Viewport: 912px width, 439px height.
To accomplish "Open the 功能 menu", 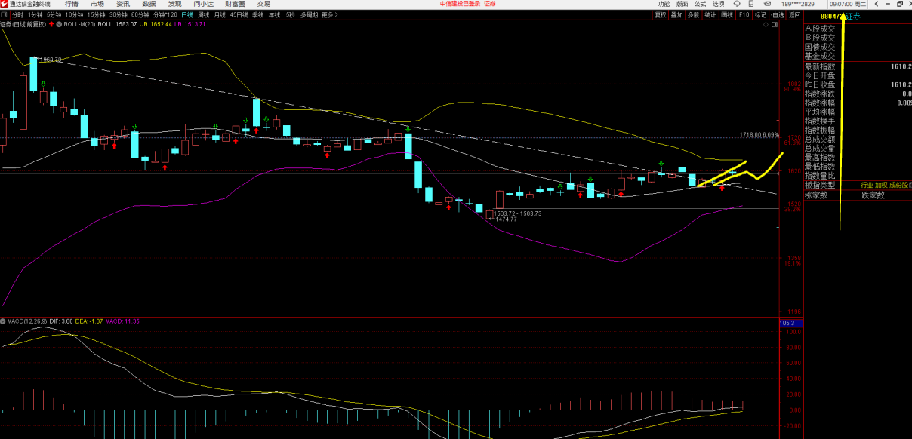I will click(x=664, y=4).
